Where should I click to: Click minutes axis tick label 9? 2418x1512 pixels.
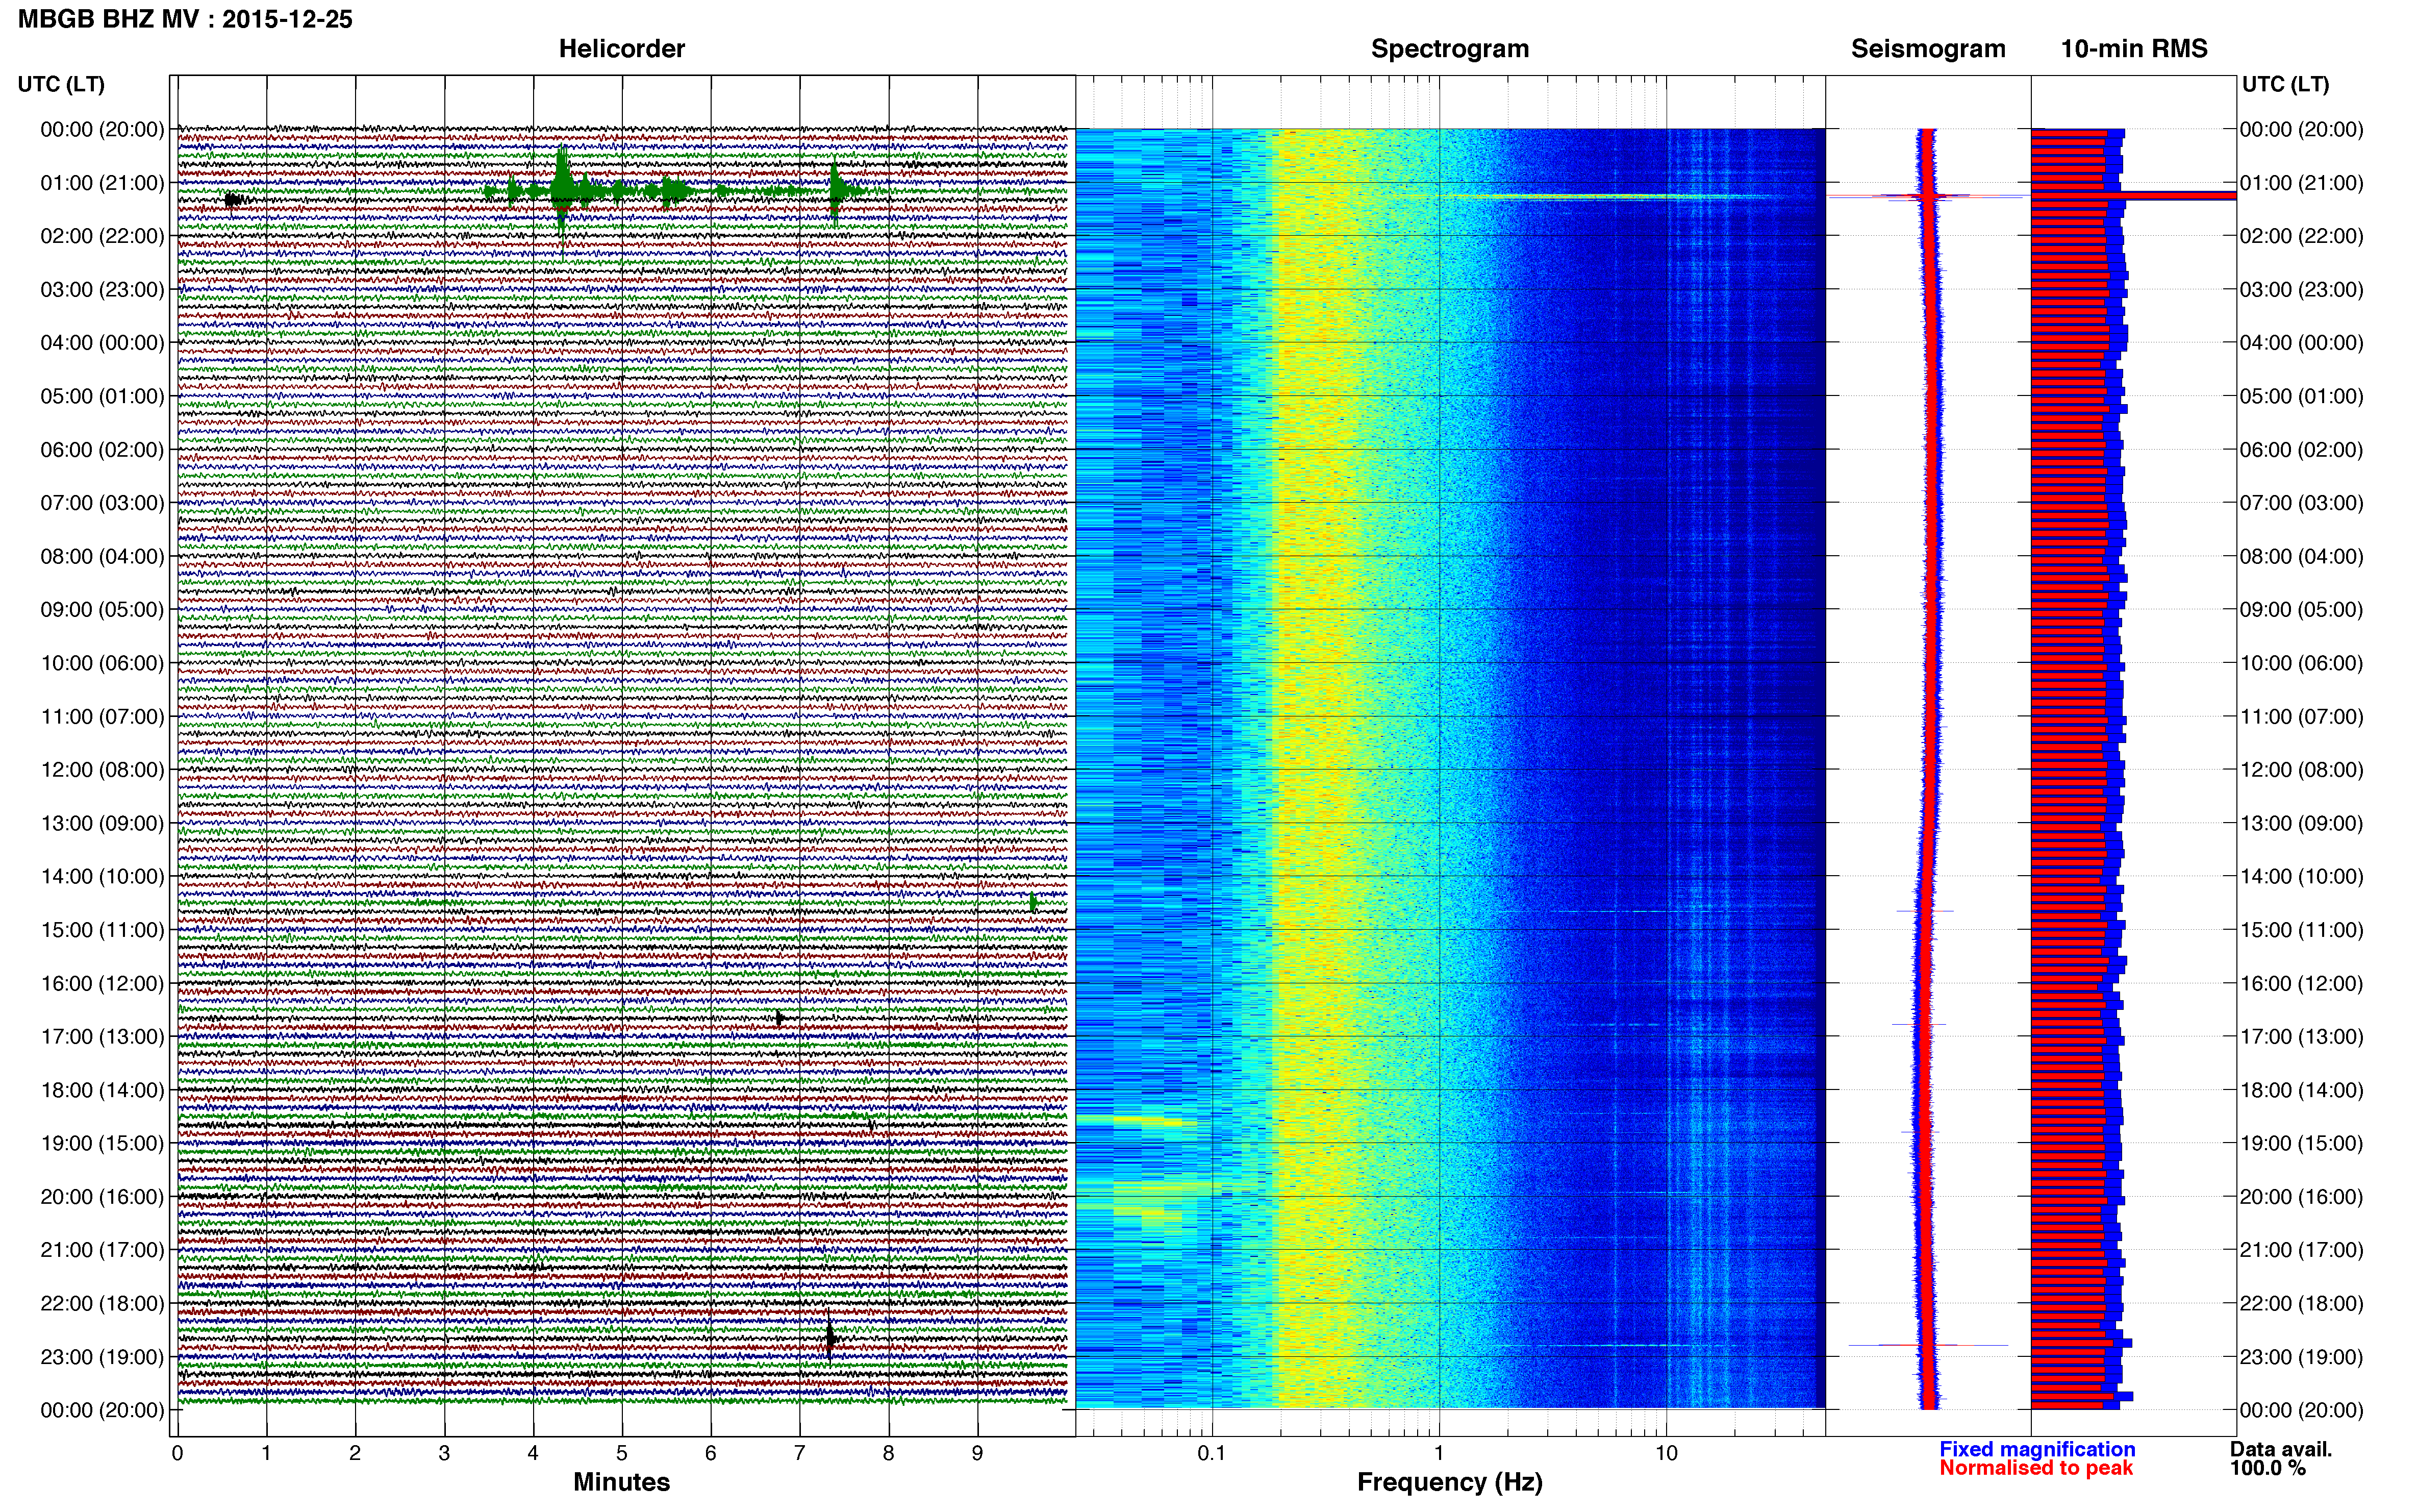click(977, 1454)
